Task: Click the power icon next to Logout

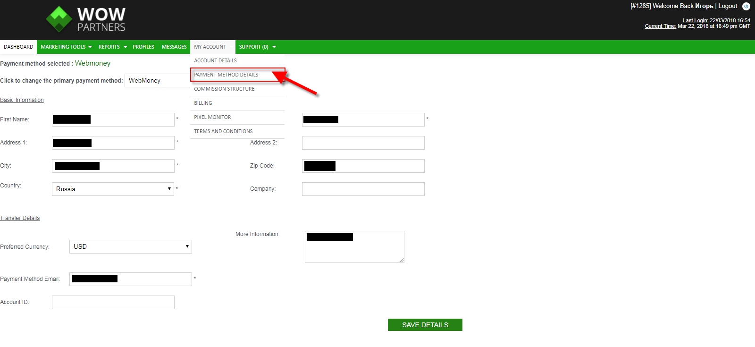Action: point(746,7)
